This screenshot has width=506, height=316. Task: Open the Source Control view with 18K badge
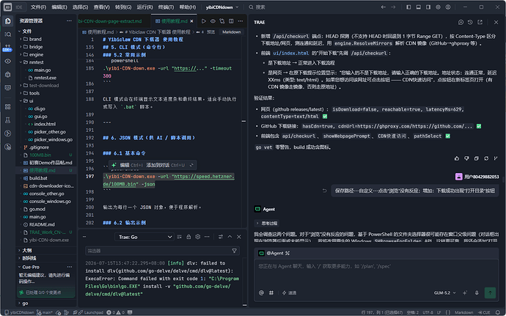(8, 48)
